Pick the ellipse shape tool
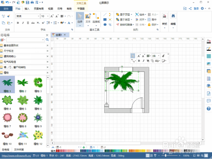The height and width of the screenshot is (159, 212). pyautogui.click(x=105, y=25)
